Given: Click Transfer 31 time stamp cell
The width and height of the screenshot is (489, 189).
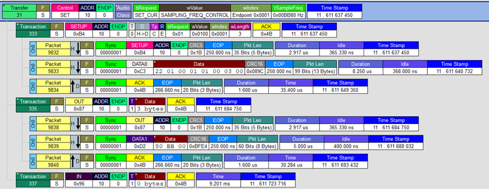Looking at the screenshot, I should pos(335,12).
